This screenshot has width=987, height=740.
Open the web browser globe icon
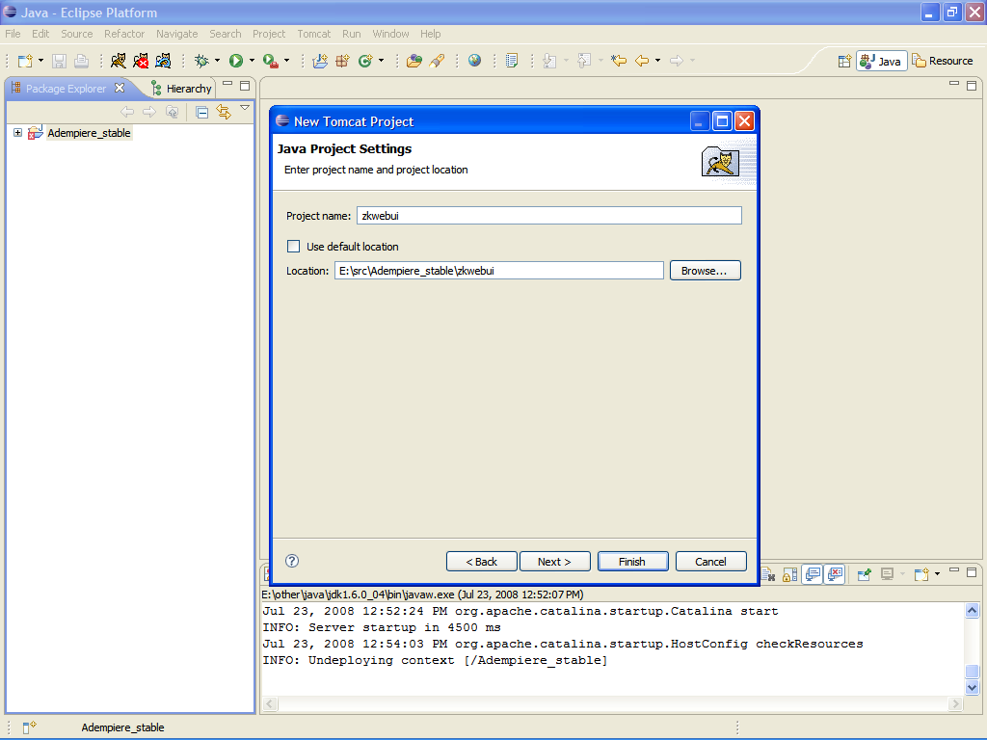coord(474,61)
